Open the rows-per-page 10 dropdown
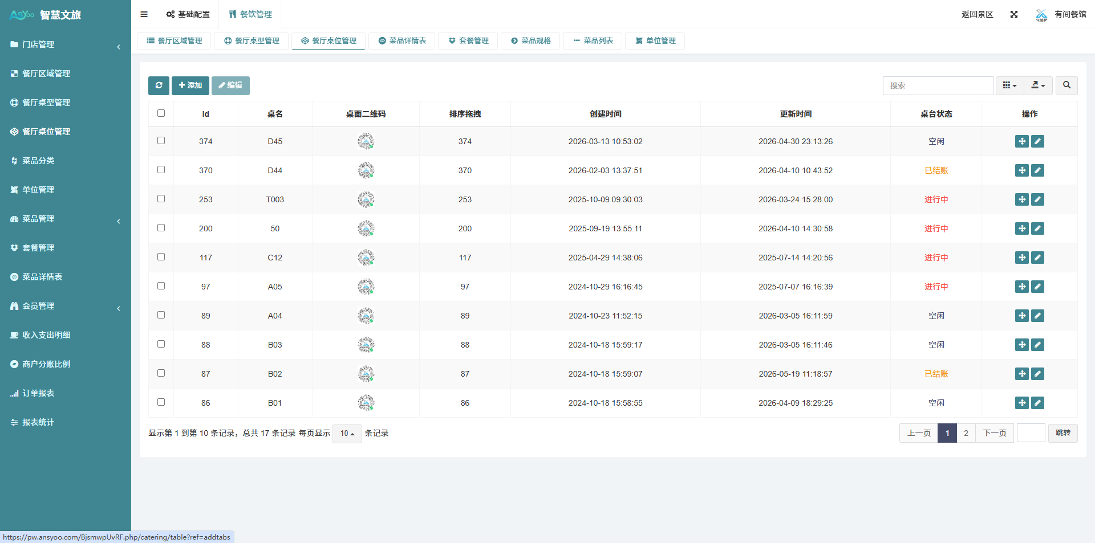 (x=347, y=434)
